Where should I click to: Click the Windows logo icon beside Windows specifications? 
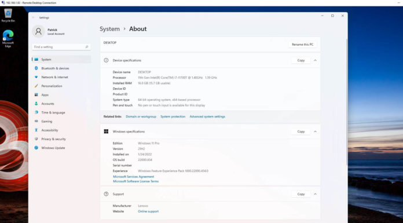pyautogui.click(x=106, y=131)
